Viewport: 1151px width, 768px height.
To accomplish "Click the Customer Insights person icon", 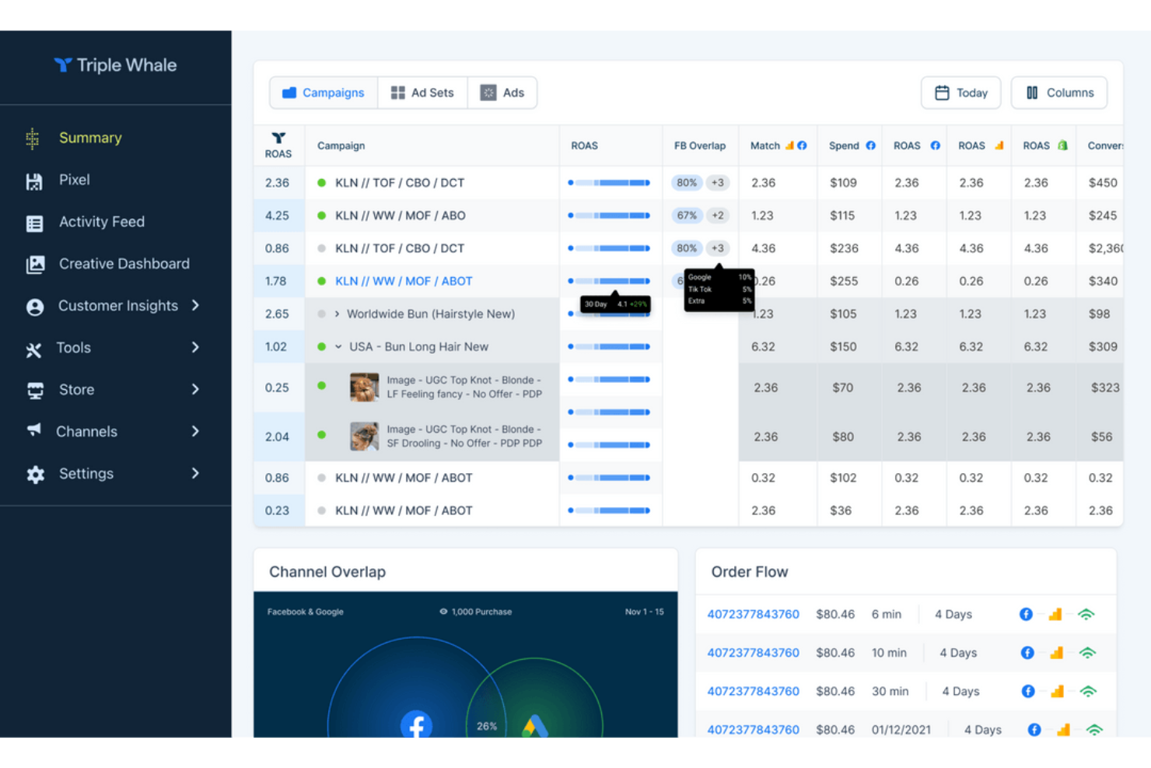I will tap(35, 307).
